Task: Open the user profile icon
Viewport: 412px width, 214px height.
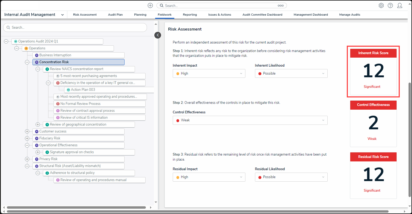Action: 399,6
